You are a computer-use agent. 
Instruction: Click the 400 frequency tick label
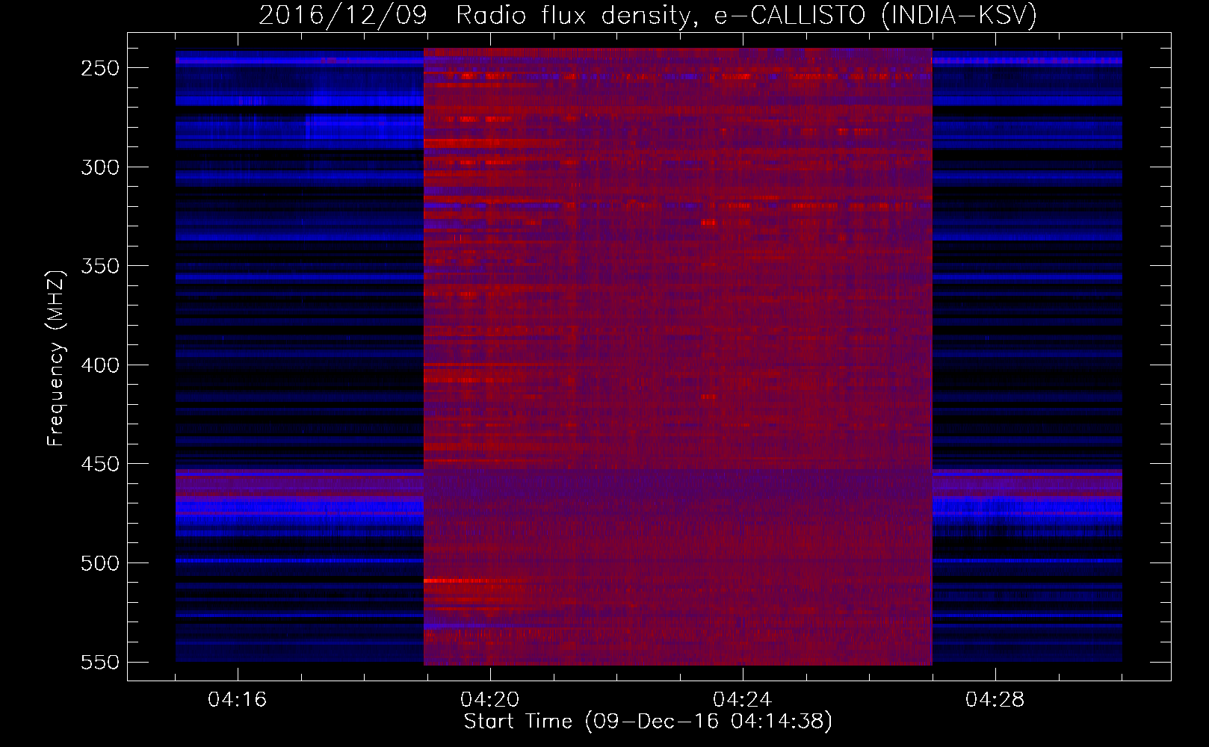point(100,365)
